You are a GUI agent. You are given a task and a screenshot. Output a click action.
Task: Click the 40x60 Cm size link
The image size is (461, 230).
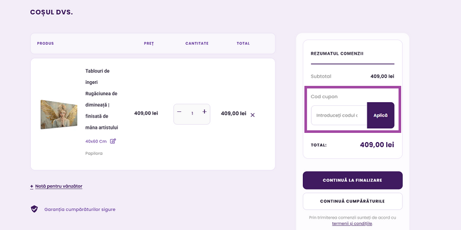pos(96,142)
